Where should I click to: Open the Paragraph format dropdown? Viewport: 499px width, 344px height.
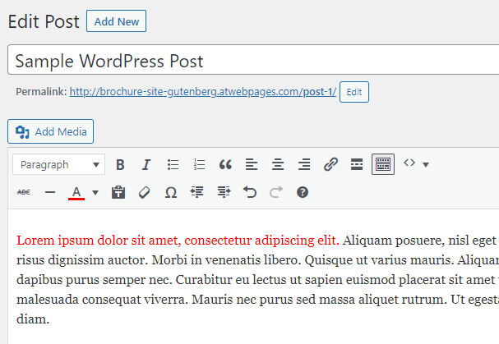tap(59, 164)
